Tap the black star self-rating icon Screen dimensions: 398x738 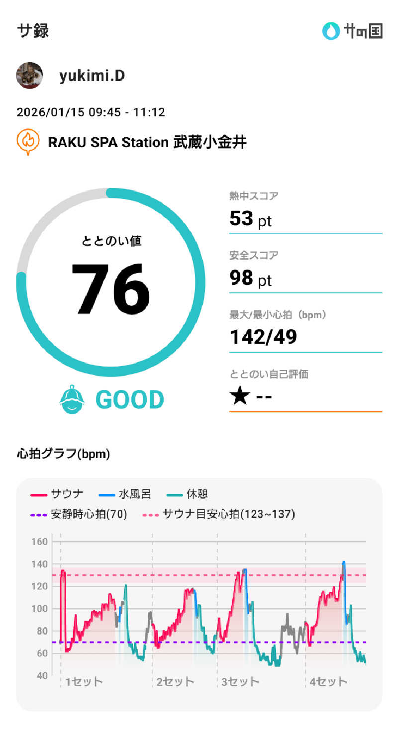239,397
